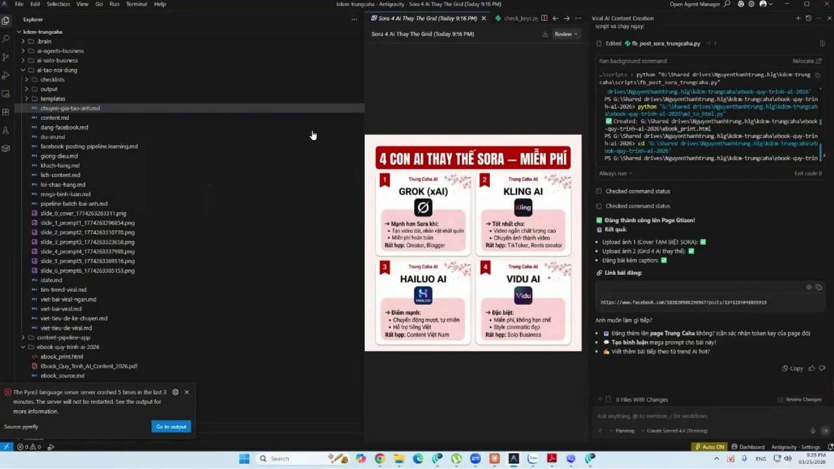834x469 pixels.
Task: Open Google Chrome from the taskbar
Action: coord(380,459)
